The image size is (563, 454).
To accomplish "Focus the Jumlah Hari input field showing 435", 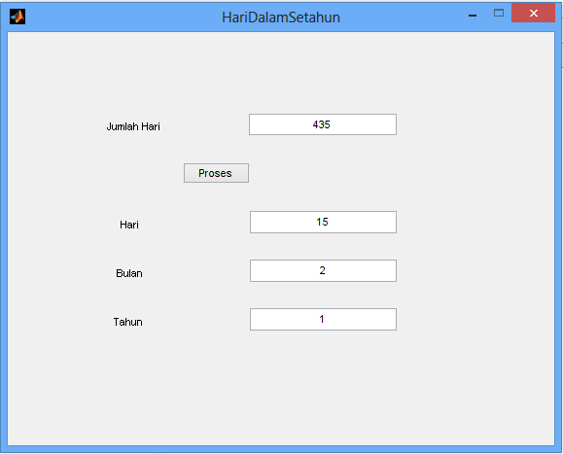I will click(x=323, y=124).
